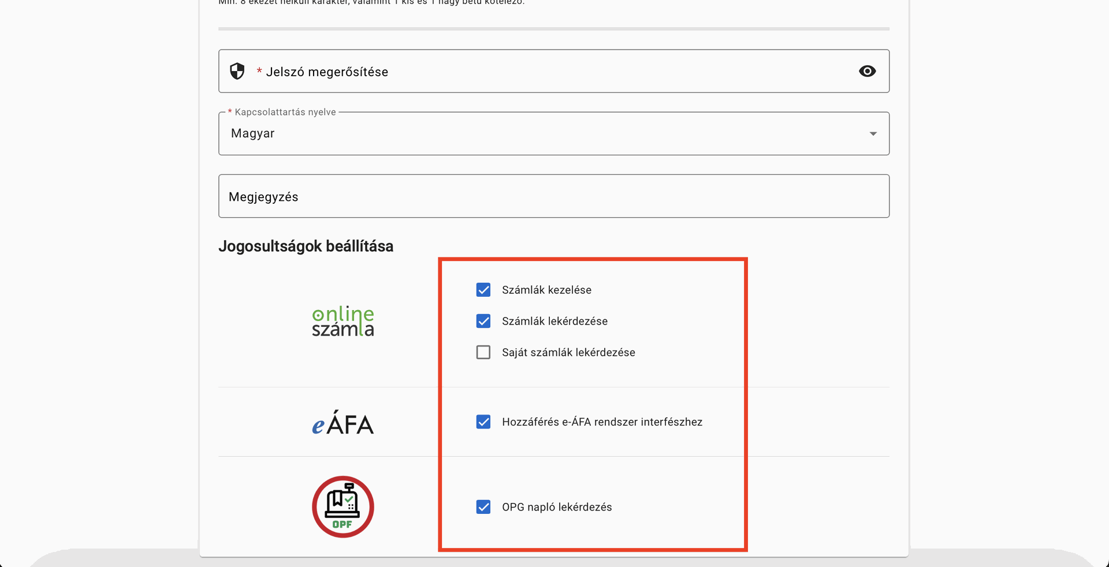Open the Kapcsolattartás nyelve dropdown
The height and width of the screenshot is (567, 1109).
[x=554, y=133]
